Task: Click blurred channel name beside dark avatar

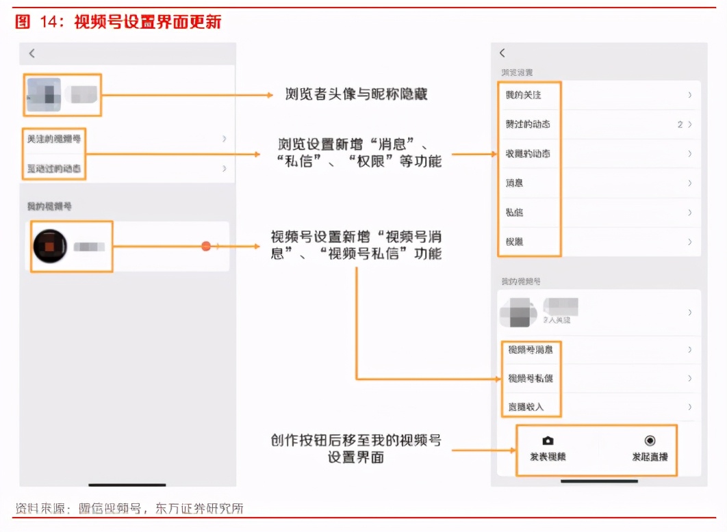Action: tap(90, 247)
